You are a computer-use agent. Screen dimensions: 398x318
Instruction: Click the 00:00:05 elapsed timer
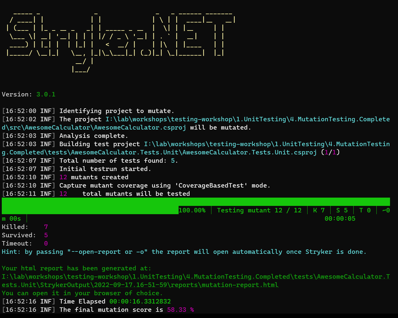pos(340,219)
